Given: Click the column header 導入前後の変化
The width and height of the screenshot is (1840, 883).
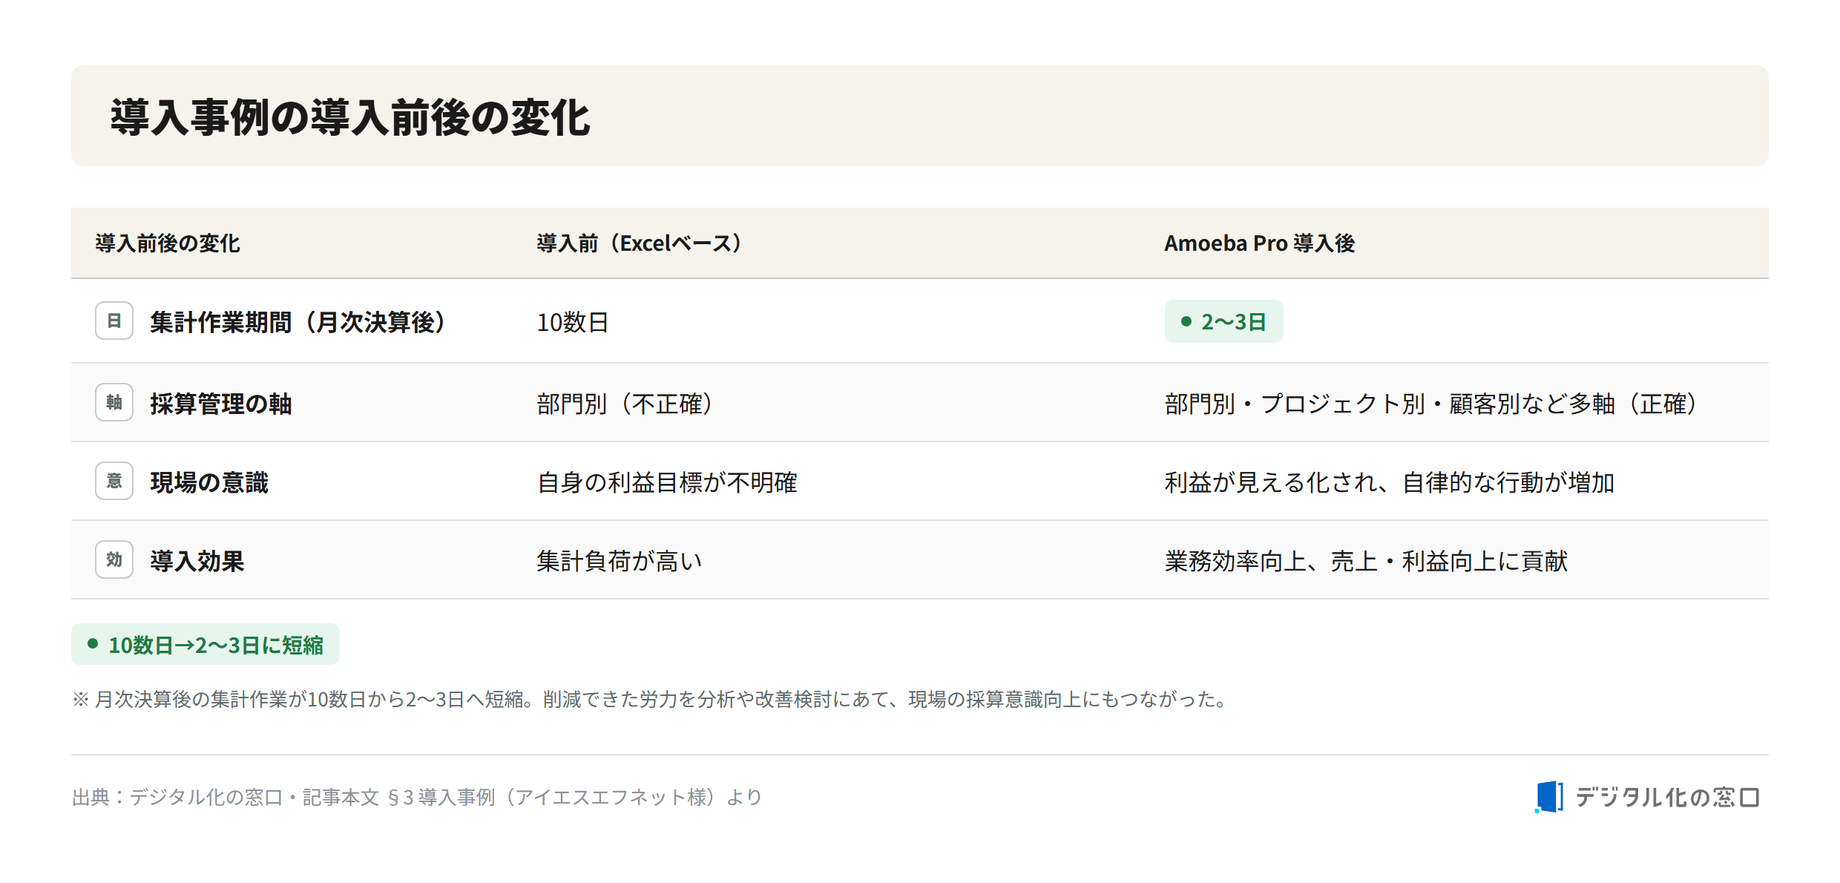Looking at the screenshot, I should [168, 243].
